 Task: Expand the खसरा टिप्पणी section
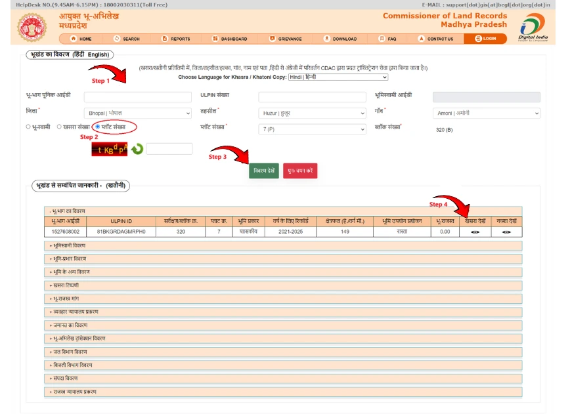tap(283, 285)
